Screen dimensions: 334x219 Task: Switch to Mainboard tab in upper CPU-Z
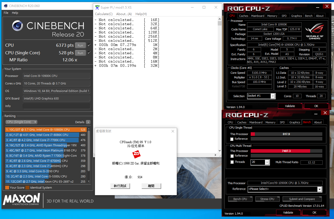coord(258,16)
